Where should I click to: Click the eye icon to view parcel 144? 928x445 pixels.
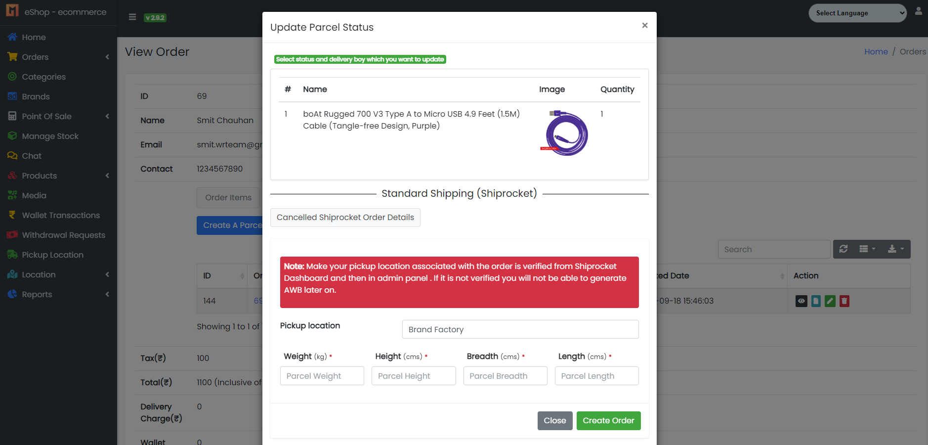click(801, 301)
